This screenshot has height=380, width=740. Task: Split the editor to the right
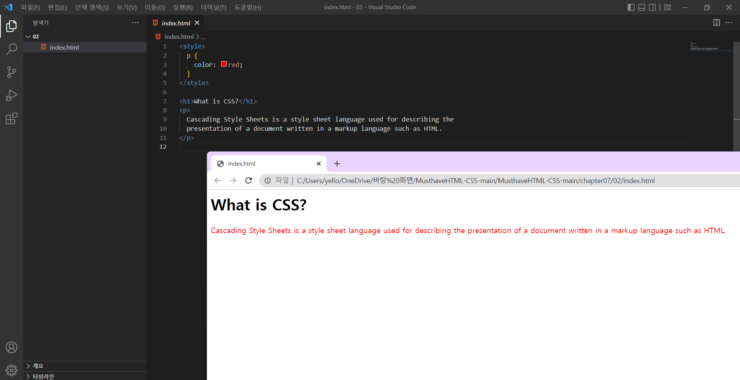click(716, 23)
